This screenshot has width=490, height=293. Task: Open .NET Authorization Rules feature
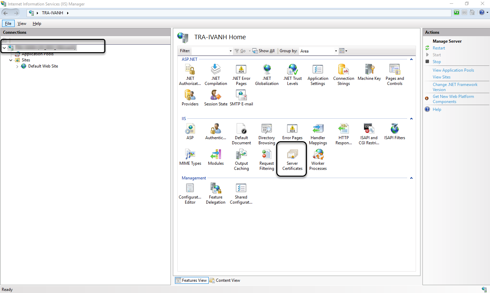pos(190,75)
